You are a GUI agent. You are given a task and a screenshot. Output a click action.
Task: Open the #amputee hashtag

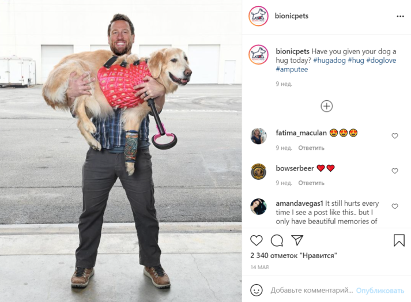click(292, 70)
